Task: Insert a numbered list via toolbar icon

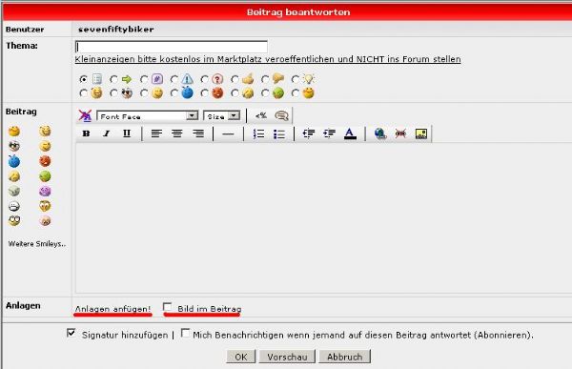Action: pos(258,133)
